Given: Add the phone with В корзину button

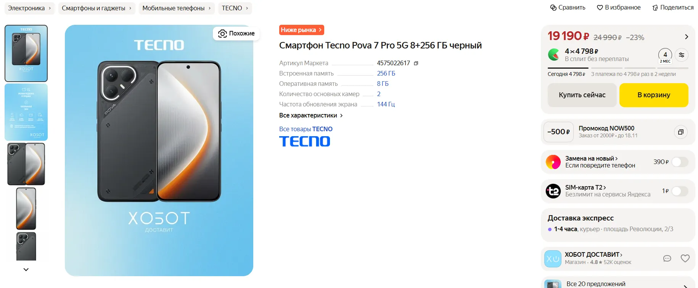Looking at the screenshot, I should pos(654,95).
